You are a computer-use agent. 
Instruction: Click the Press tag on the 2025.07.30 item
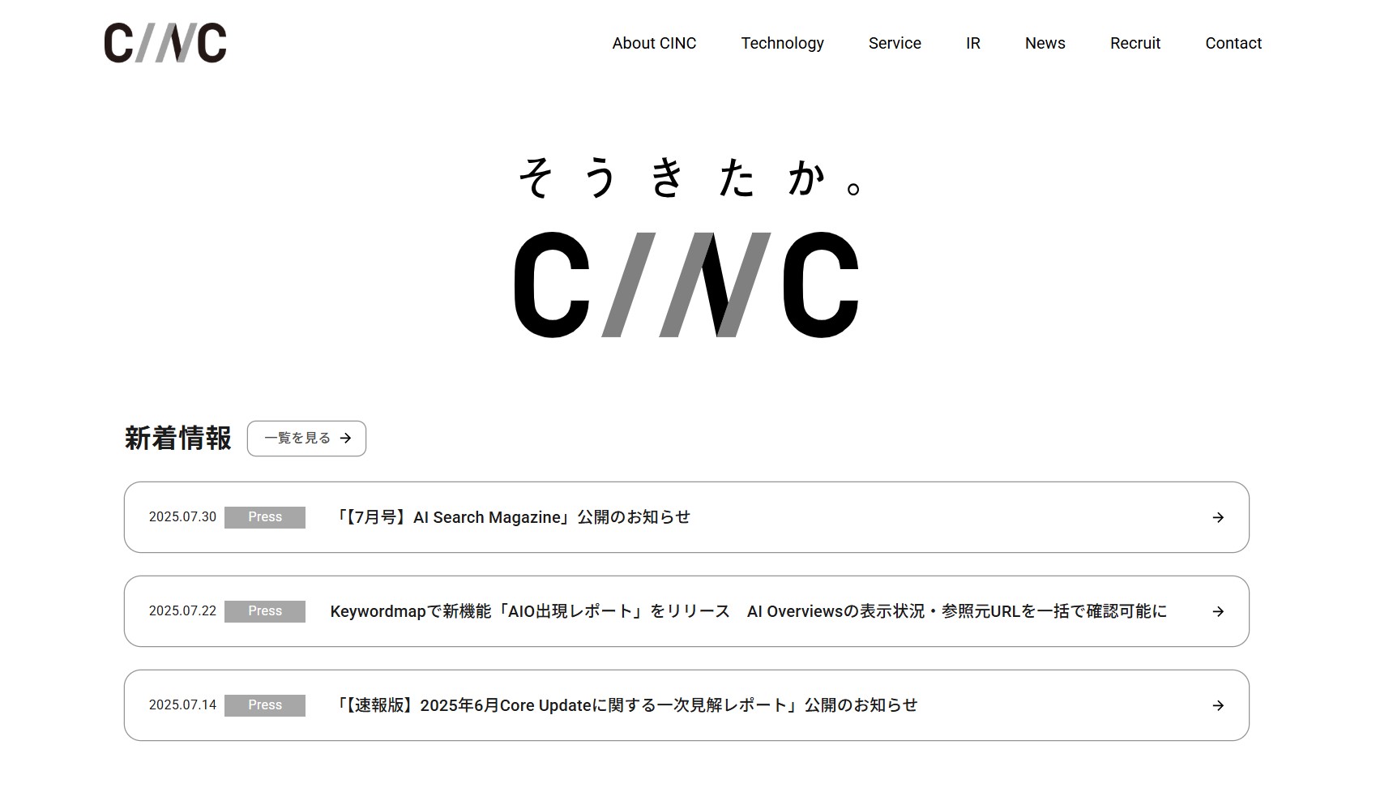pos(265,517)
